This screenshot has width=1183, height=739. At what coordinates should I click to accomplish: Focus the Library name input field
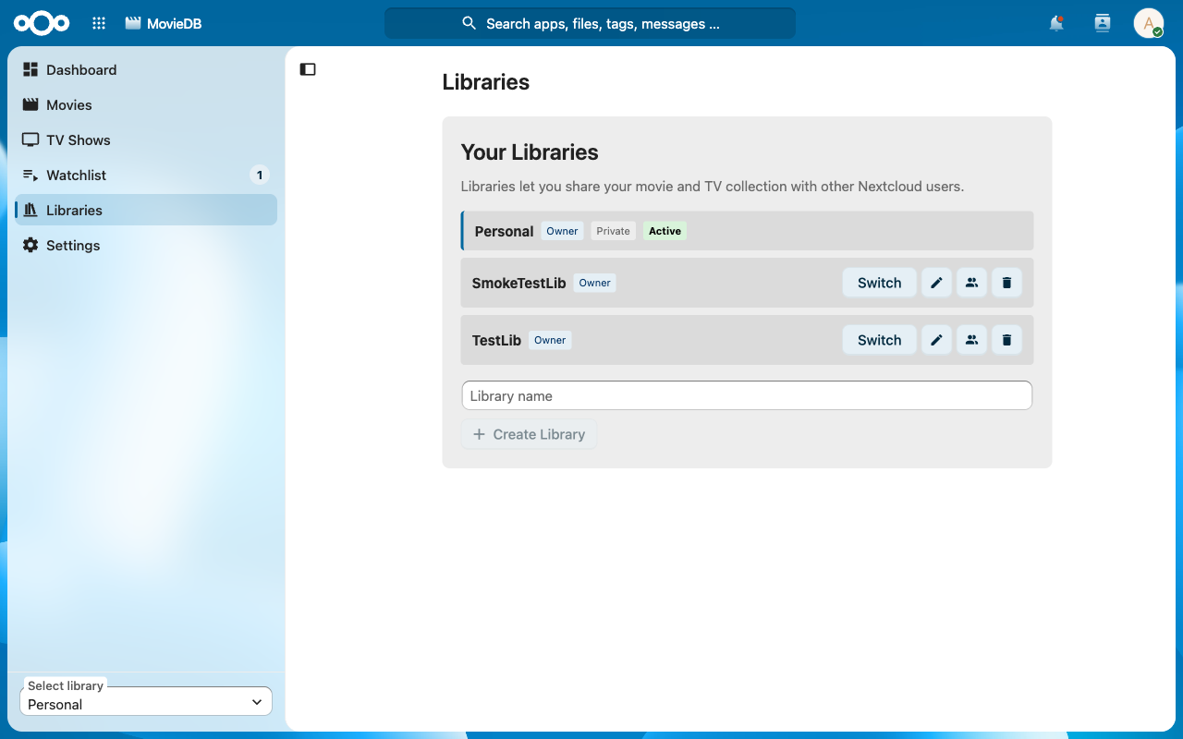click(x=747, y=395)
